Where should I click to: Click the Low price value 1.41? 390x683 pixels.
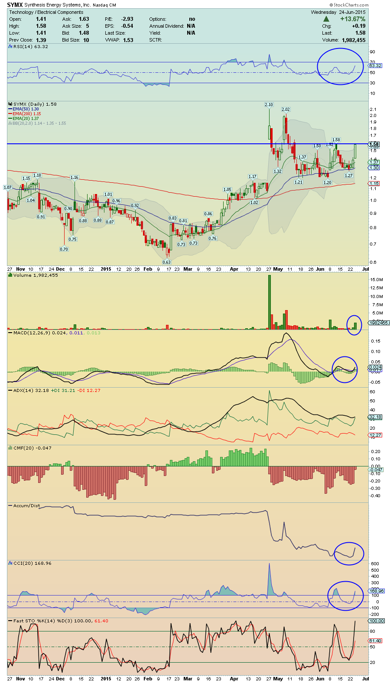(x=41, y=33)
